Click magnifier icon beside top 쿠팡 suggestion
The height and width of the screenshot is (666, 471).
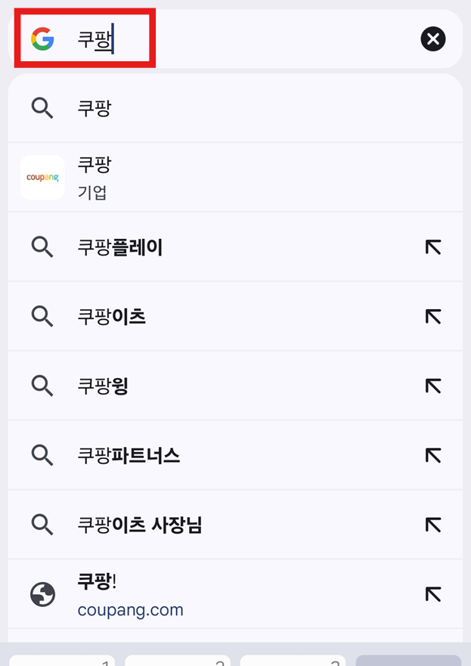[x=42, y=108]
